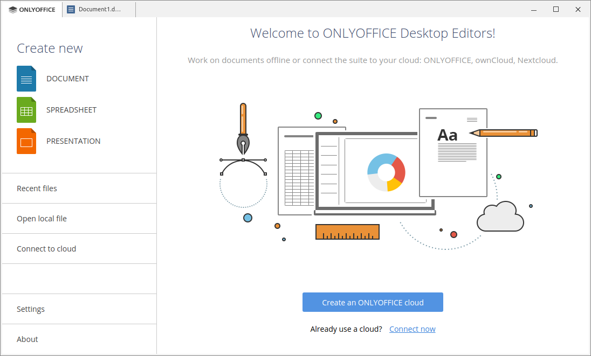Close the ONLYOFFICE application window
The height and width of the screenshot is (356, 591).
coord(578,9)
